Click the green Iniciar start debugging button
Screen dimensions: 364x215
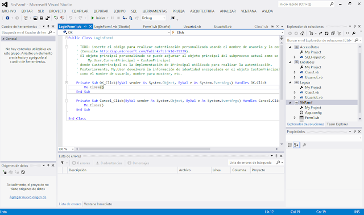(x=98, y=18)
